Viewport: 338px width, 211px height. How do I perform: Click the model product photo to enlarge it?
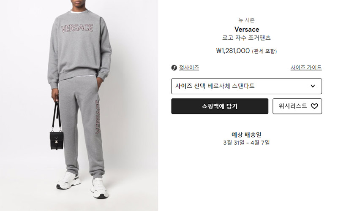click(79, 105)
